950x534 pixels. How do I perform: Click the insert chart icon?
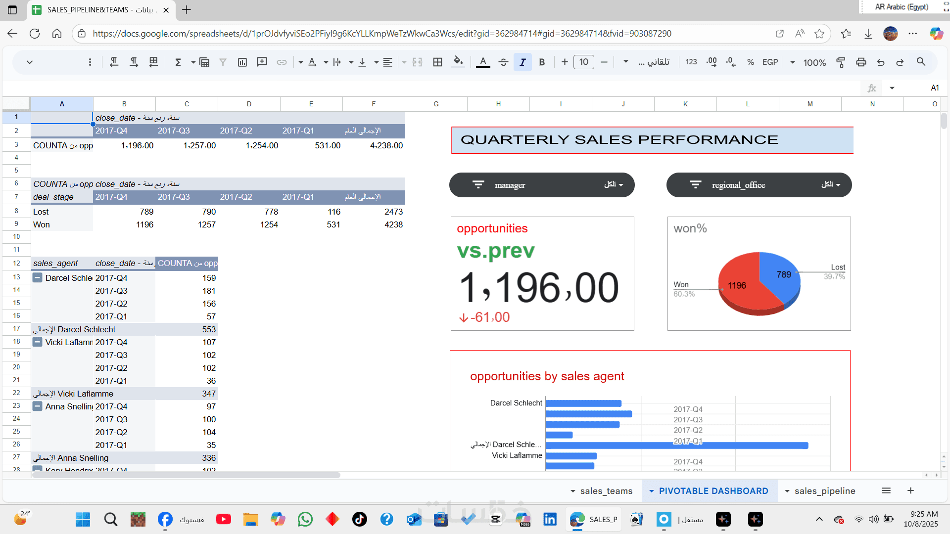[x=242, y=62]
